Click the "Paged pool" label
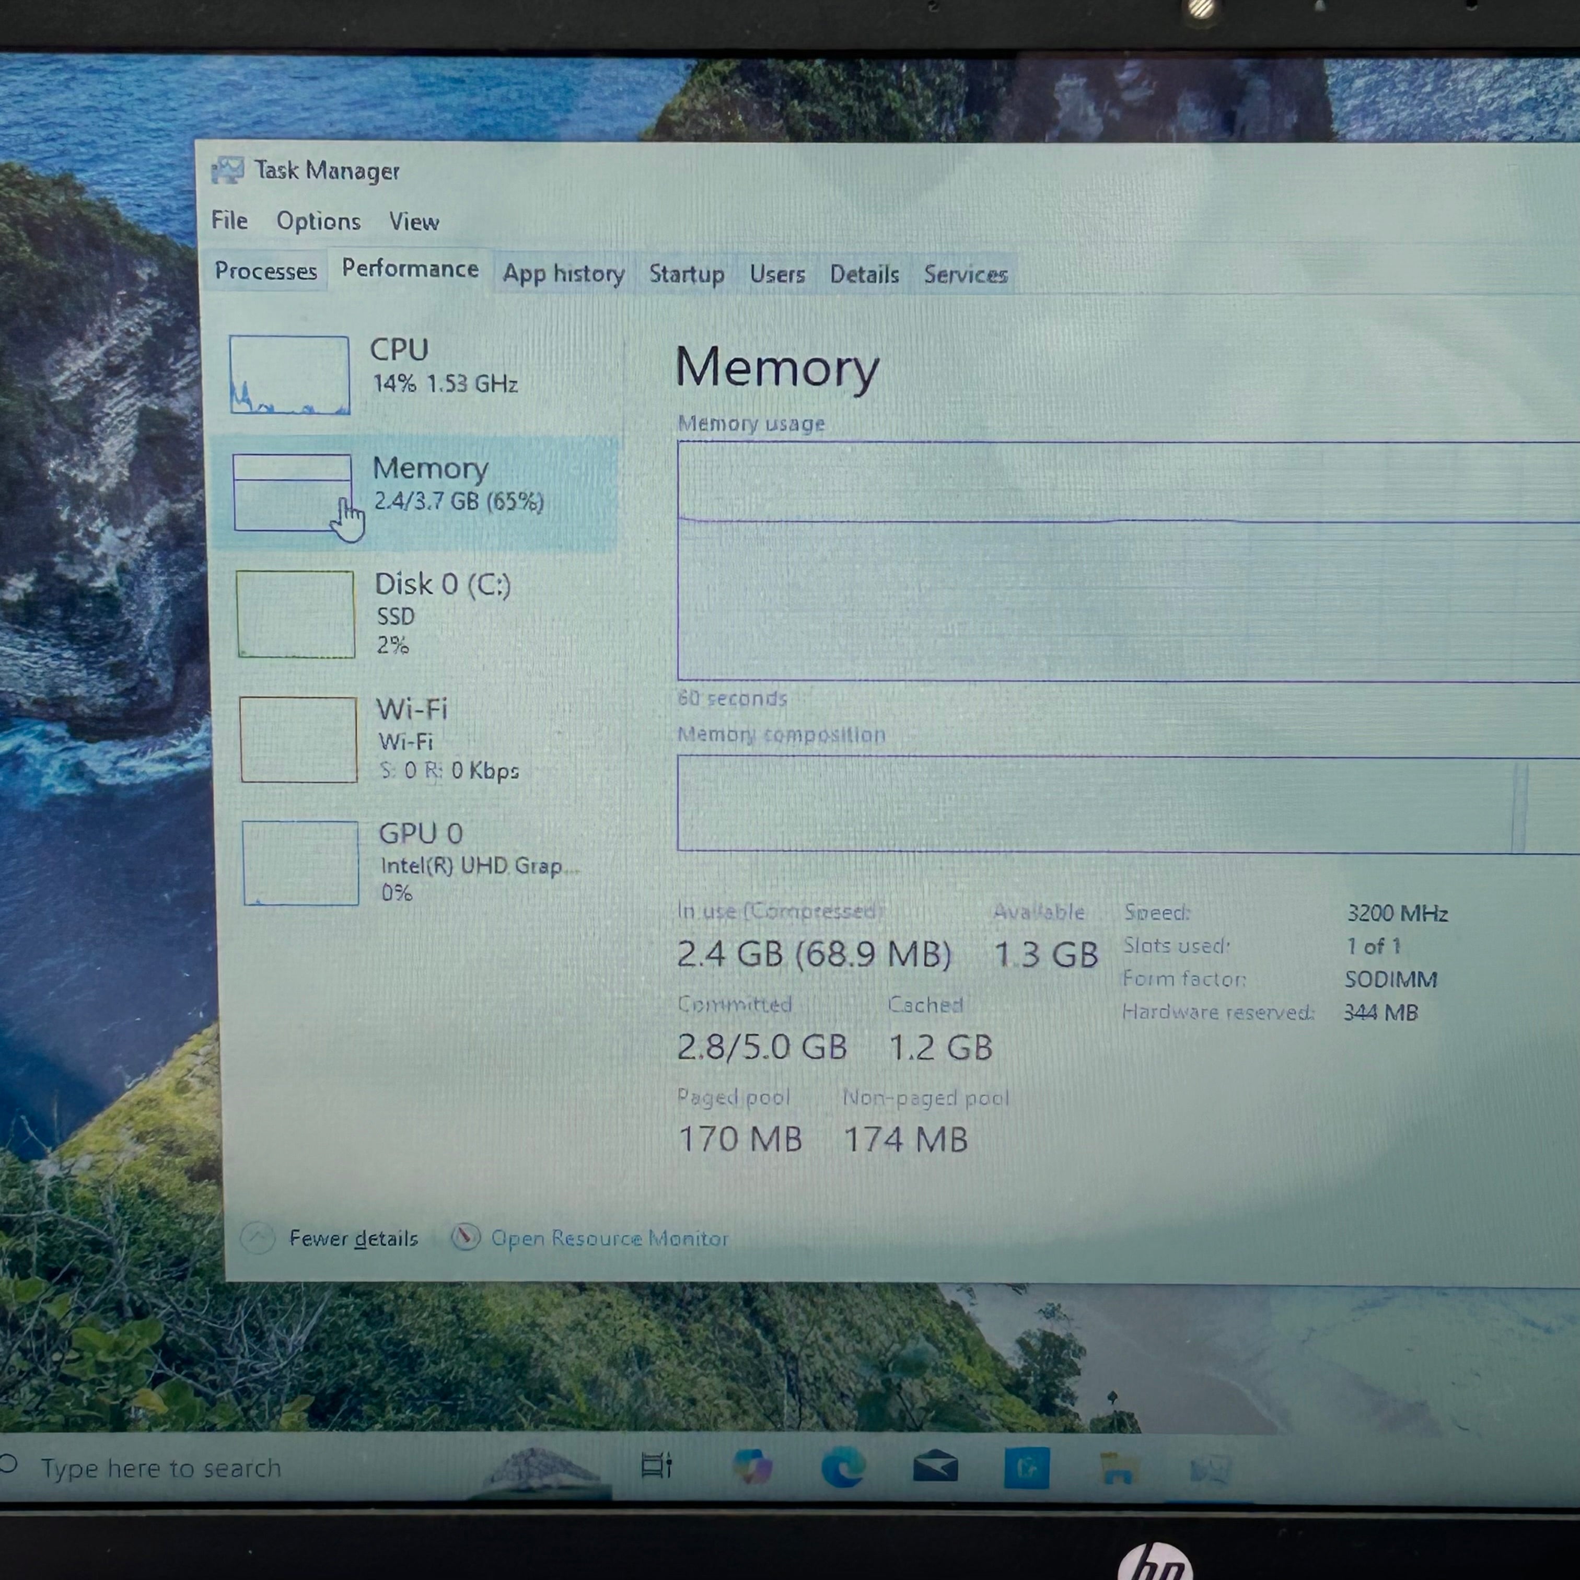This screenshot has width=1580, height=1580. pyautogui.click(x=734, y=1097)
